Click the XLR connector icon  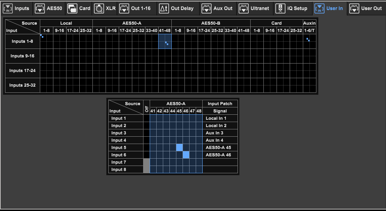tap(99, 8)
